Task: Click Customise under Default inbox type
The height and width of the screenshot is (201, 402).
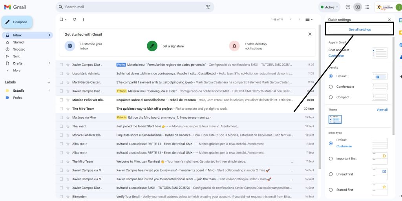Action: click(344, 146)
